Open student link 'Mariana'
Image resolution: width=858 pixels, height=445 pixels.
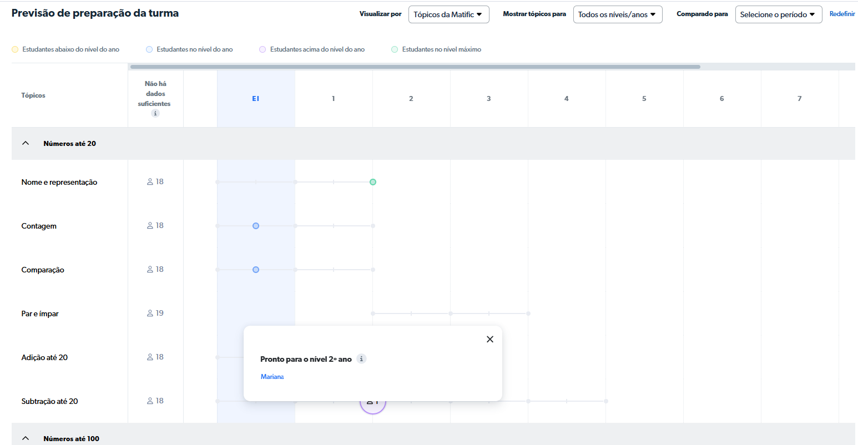click(x=272, y=377)
